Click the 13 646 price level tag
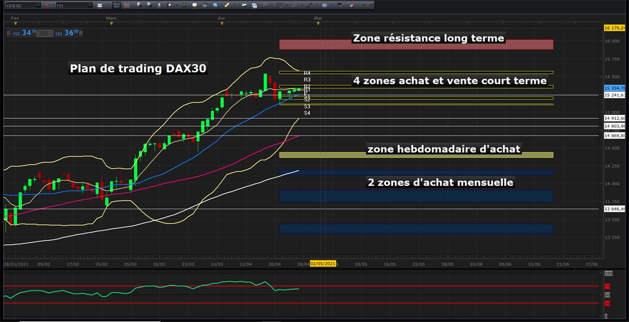The height and width of the screenshot is (322, 629). 613,209
